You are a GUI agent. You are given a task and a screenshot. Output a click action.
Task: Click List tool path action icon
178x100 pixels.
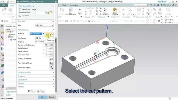click(x=43, y=91)
